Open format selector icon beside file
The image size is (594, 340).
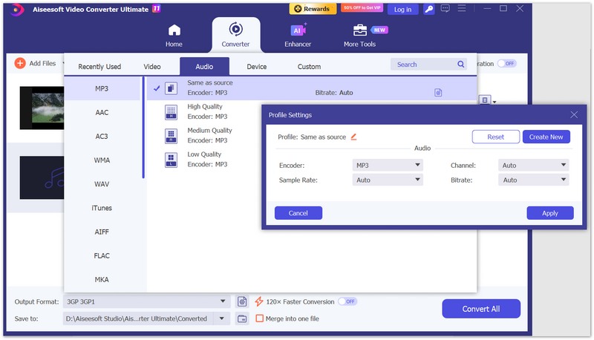pos(485,100)
